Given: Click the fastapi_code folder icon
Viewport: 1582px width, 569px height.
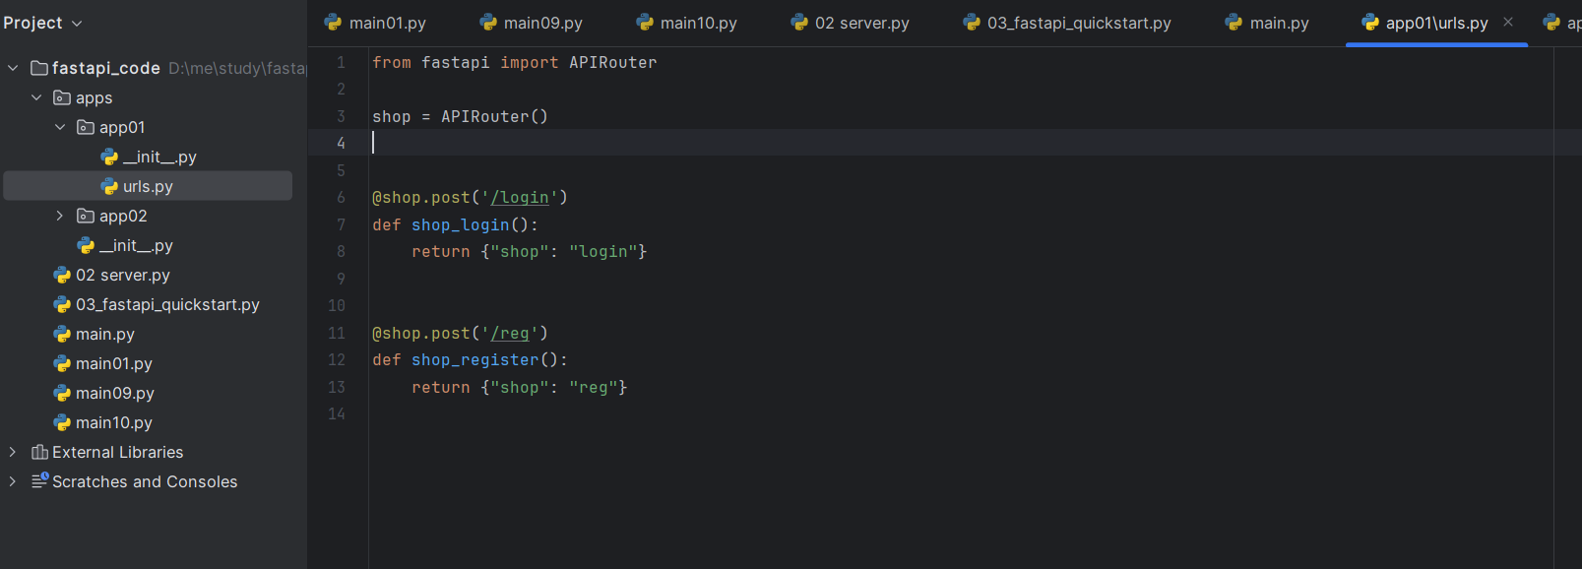Looking at the screenshot, I should click(x=39, y=68).
